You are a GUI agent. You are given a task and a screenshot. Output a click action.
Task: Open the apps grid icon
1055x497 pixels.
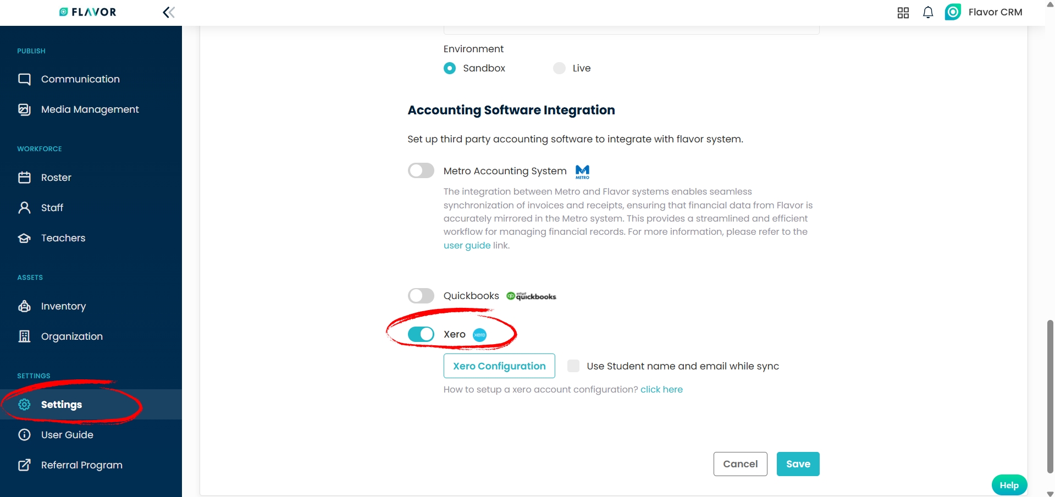(903, 13)
